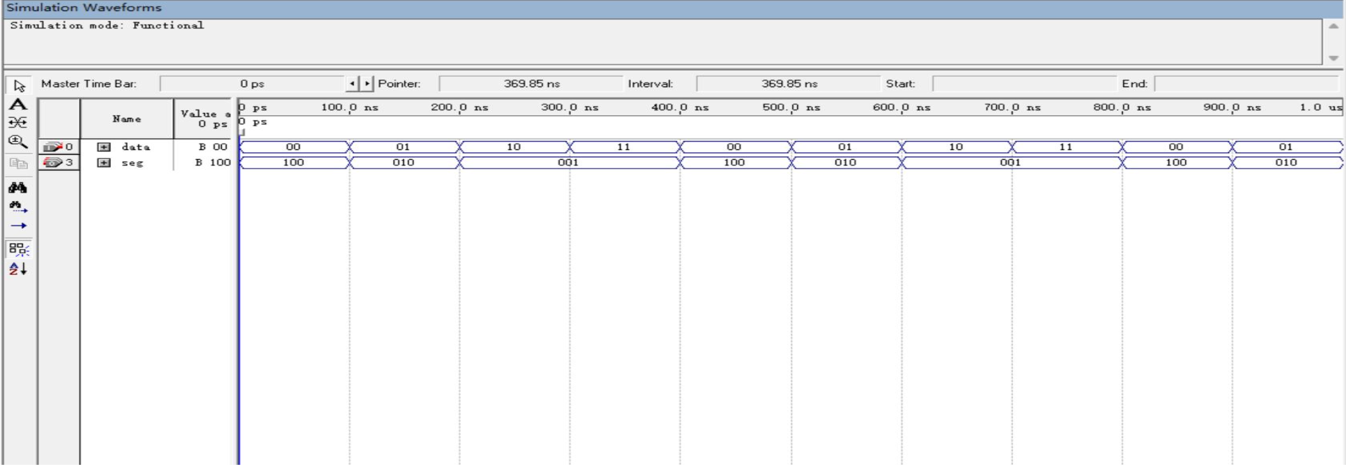This screenshot has height=469, width=1347.
Task: Select seg segment 001 at 200-400 ns
Action: (x=570, y=163)
